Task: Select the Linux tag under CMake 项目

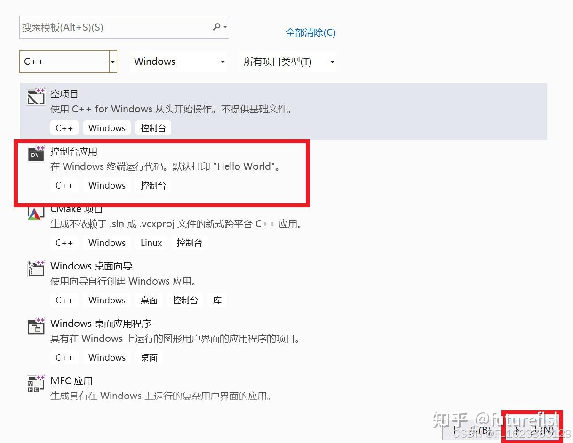Action: (151, 243)
